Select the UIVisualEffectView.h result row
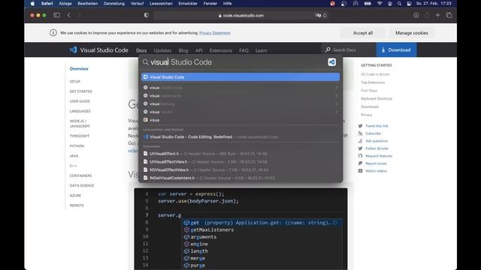The width and height of the screenshot is (481, 270). (x=240, y=162)
